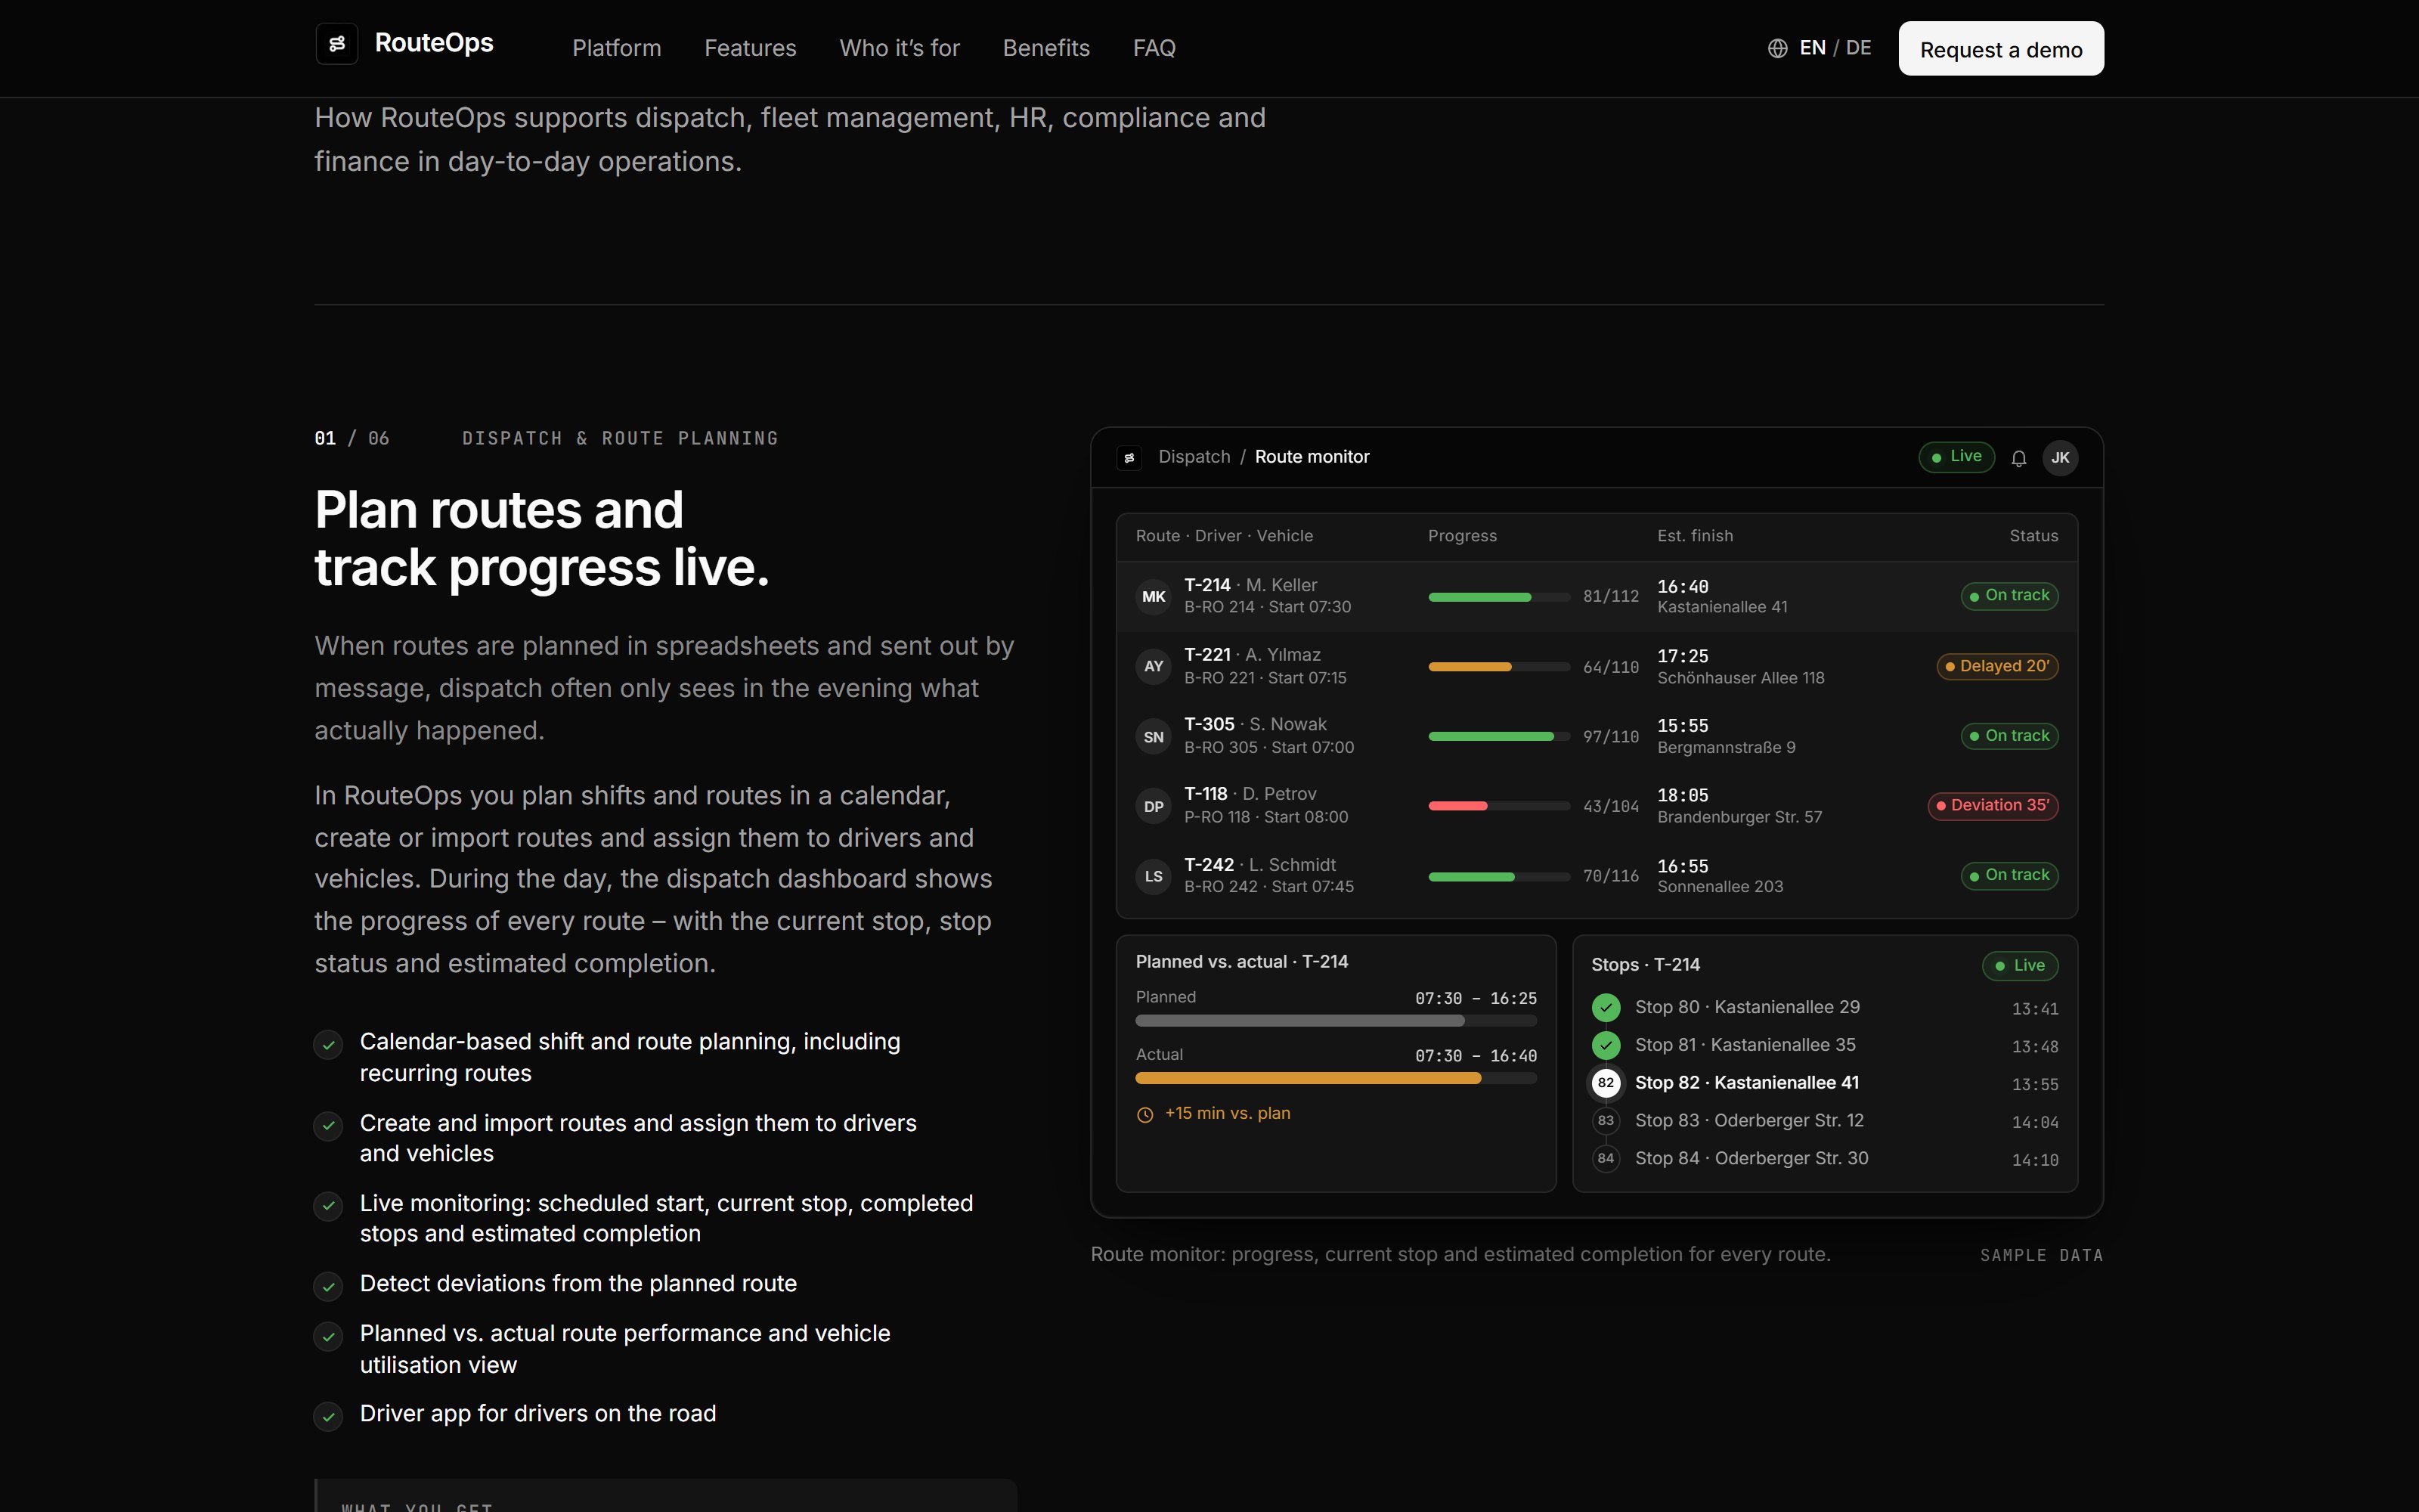Viewport: 2419px width, 1512px height.
Task: Click check icon beside Planned vs. actual item
Action: tap(328, 1337)
